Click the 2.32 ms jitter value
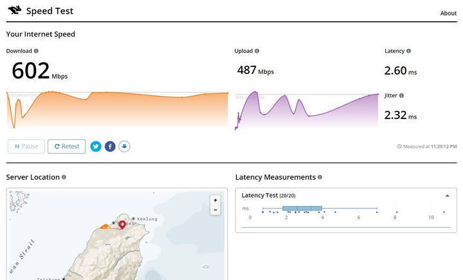This screenshot has height=280, width=463. coord(401,115)
